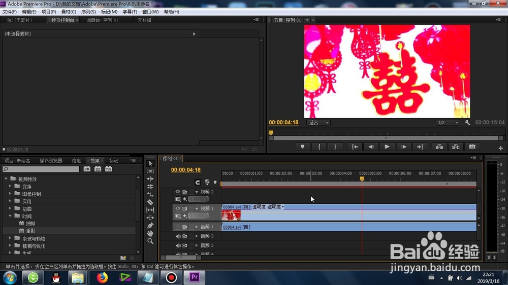
Task: Click the effects search field
Action: [x=41, y=169]
